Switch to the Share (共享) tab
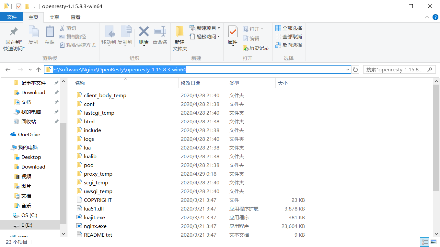 54,17
